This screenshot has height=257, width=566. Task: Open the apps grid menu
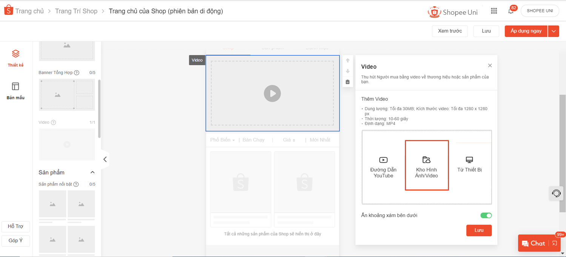pyautogui.click(x=494, y=11)
